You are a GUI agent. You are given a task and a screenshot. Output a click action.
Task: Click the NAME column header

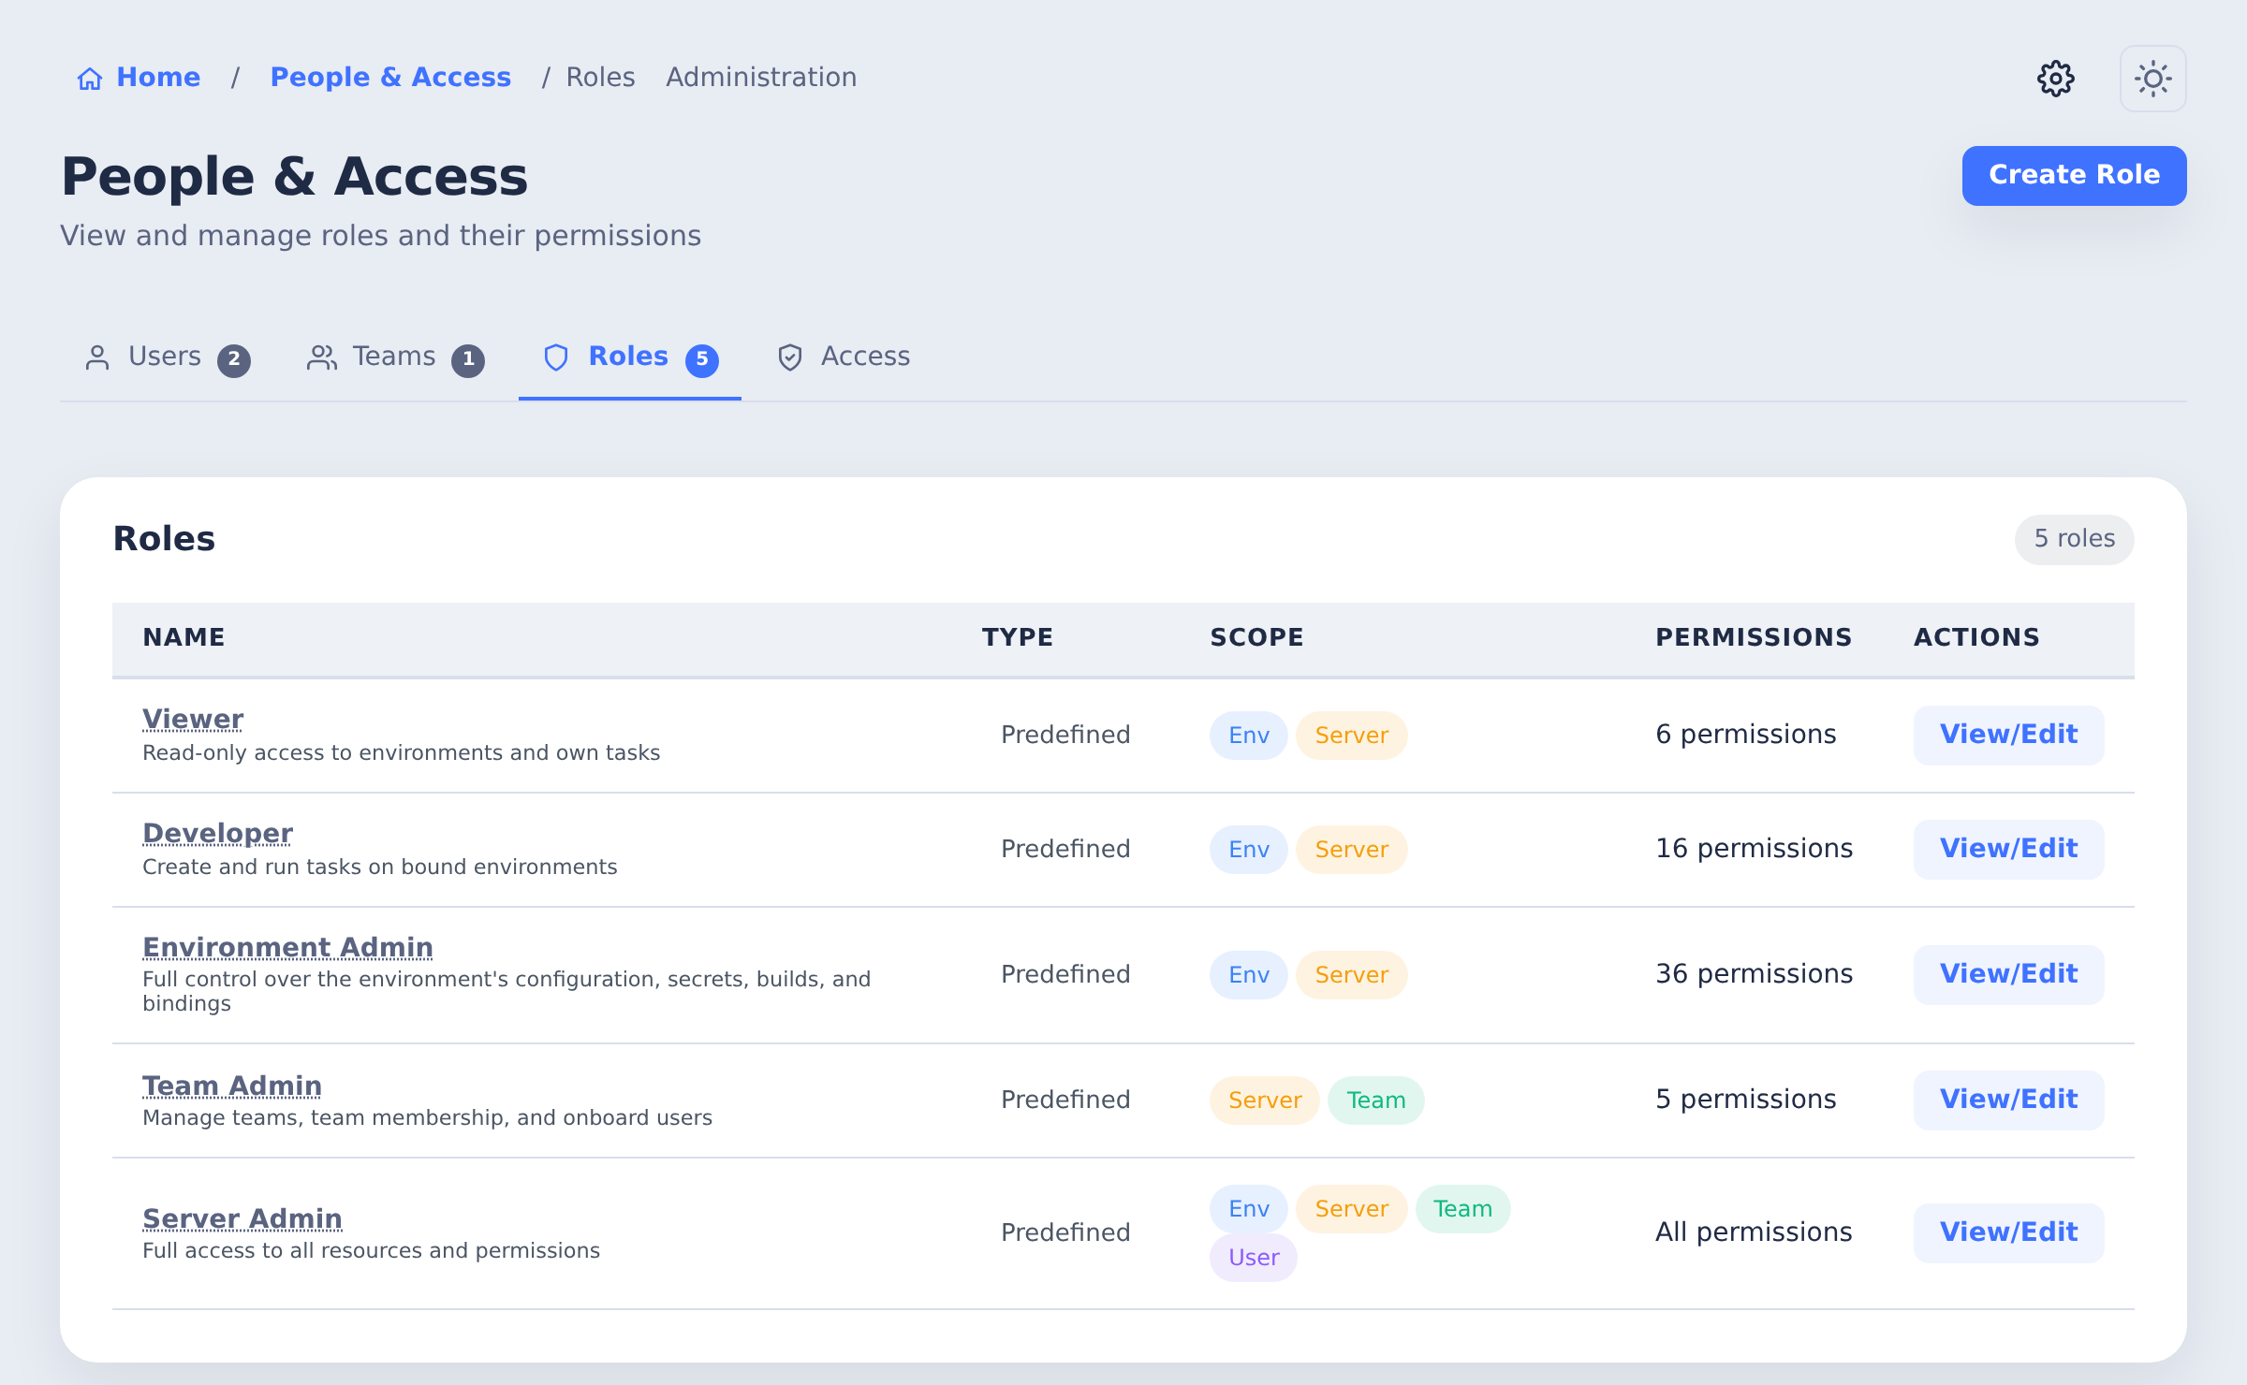(x=184, y=637)
